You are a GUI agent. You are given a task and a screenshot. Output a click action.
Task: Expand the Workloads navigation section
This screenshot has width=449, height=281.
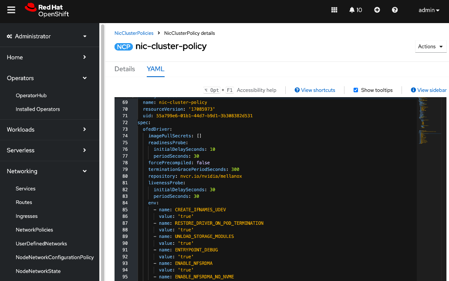[47, 129]
